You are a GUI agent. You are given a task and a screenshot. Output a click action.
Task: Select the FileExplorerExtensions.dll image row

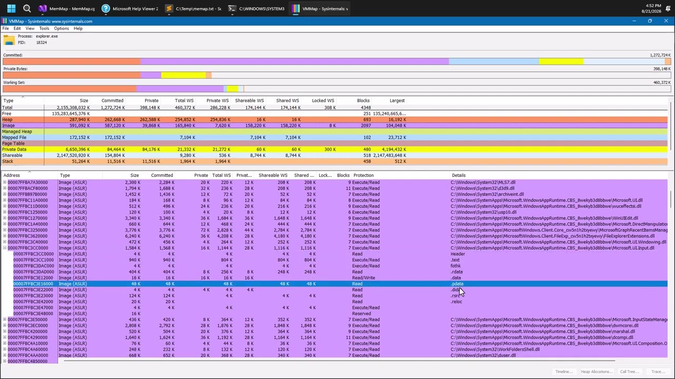pyautogui.click(x=335, y=236)
